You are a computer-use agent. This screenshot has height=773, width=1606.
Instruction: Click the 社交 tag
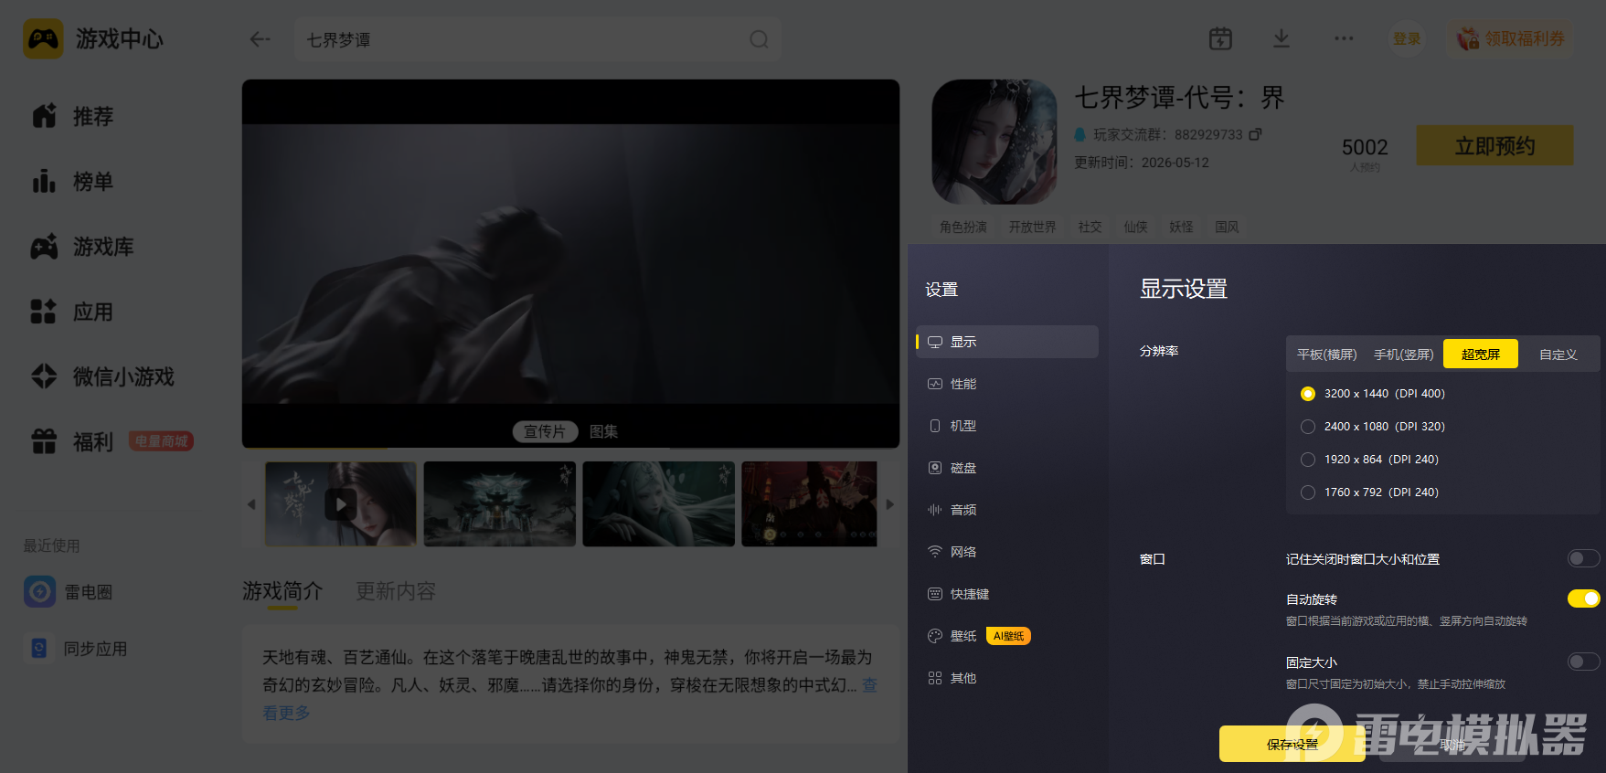tap(1090, 227)
